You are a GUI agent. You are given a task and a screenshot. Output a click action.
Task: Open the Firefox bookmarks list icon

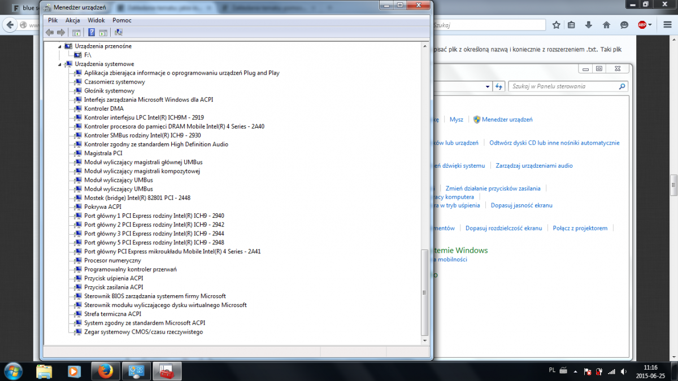(571, 25)
